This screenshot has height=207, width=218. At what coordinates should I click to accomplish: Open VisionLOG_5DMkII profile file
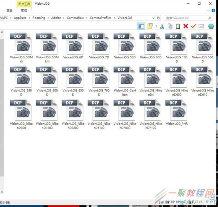click(21, 48)
